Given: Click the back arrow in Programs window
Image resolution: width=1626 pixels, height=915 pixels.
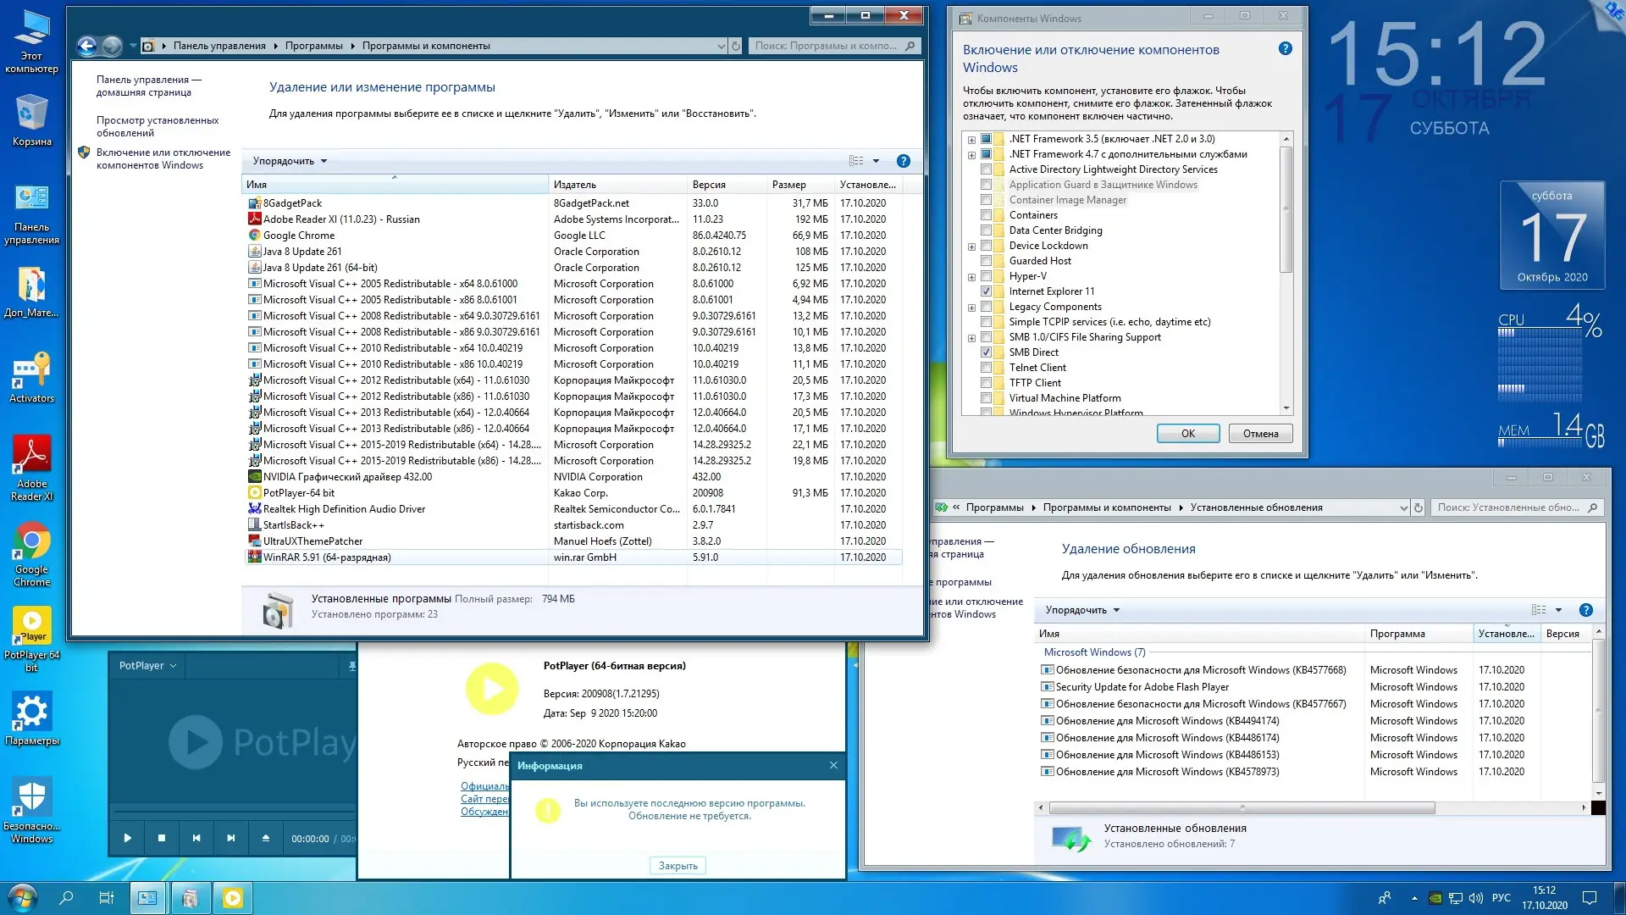Looking at the screenshot, I should tap(86, 46).
